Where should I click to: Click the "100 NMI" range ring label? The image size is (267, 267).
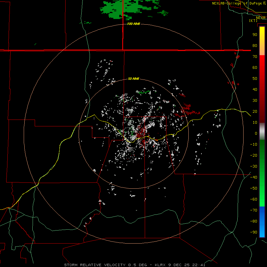(x=133, y=24)
